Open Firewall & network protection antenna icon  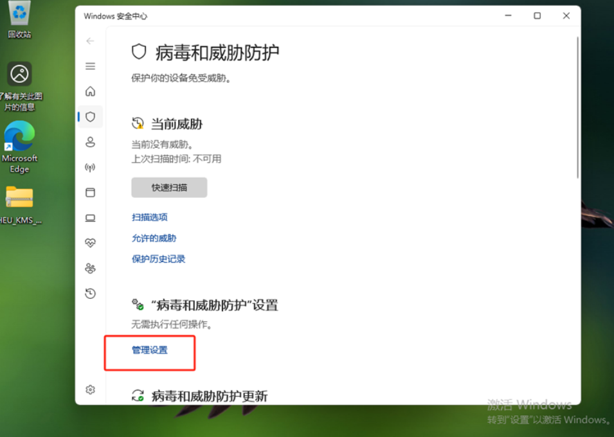[x=90, y=167]
